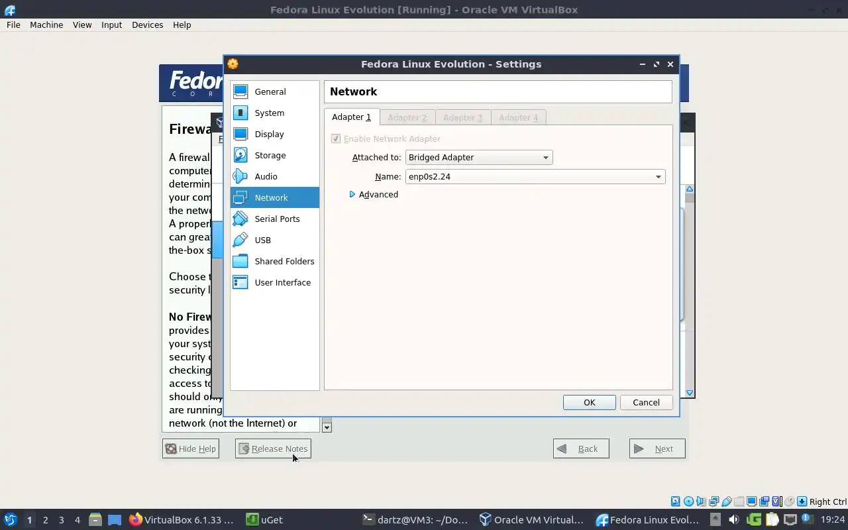Open the Help menu
The height and width of the screenshot is (530, 848).
click(x=182, y=25)
